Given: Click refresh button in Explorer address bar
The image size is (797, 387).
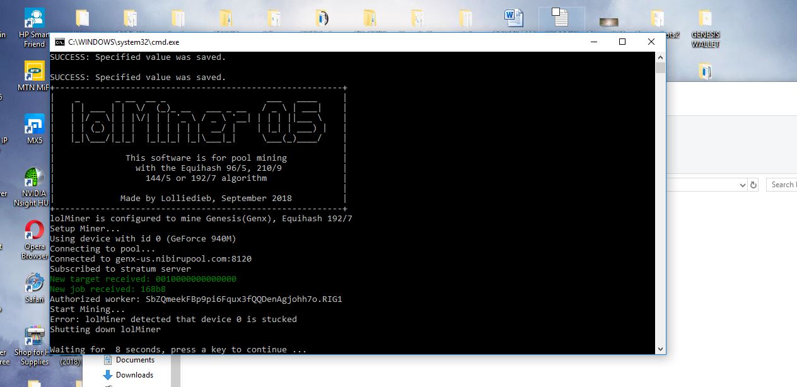Looking at the screenshot, I should pos(753,185).
